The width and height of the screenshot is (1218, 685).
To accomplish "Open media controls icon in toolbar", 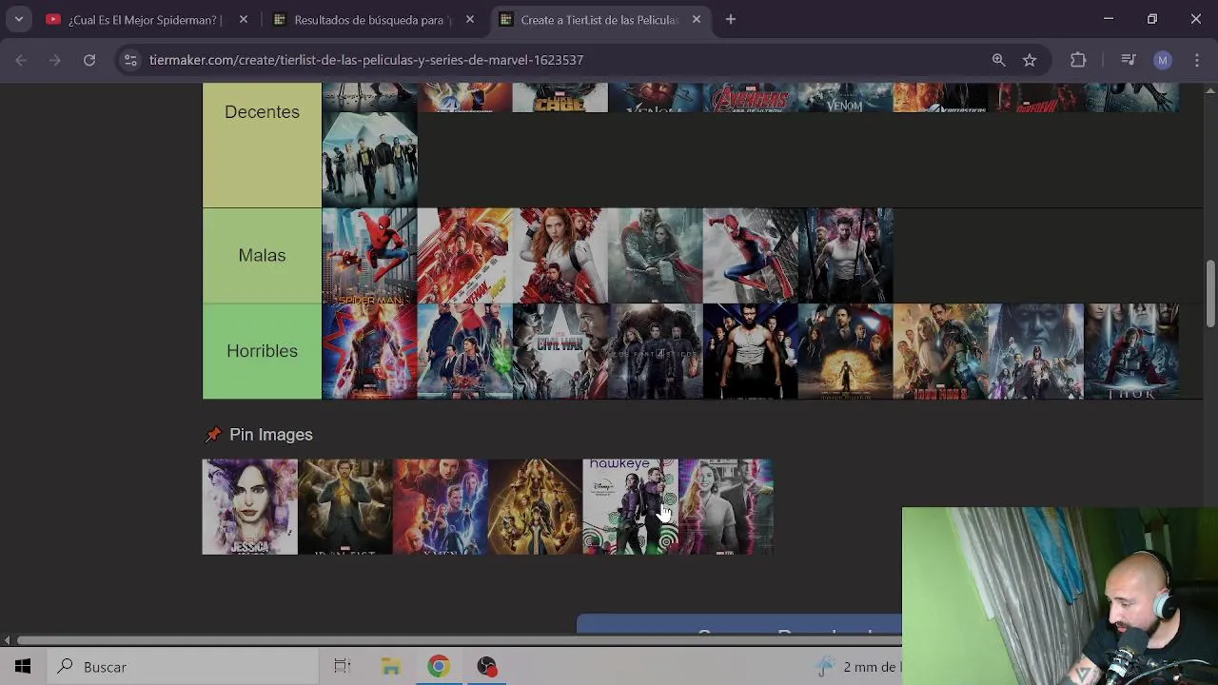I will tap(1129, 60).
